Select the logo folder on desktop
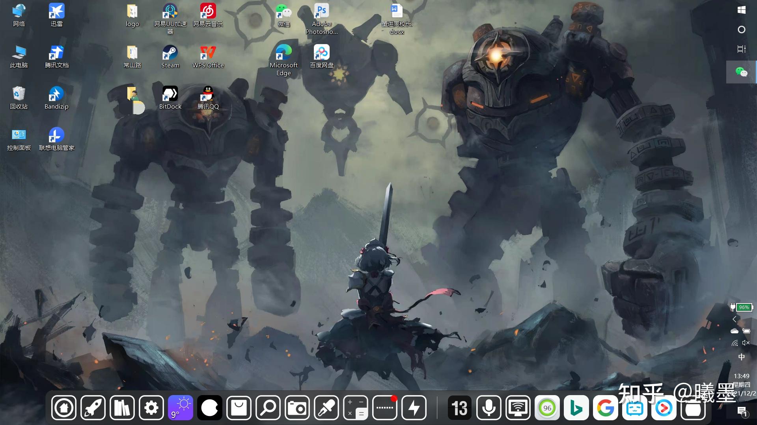 point(132,15)
